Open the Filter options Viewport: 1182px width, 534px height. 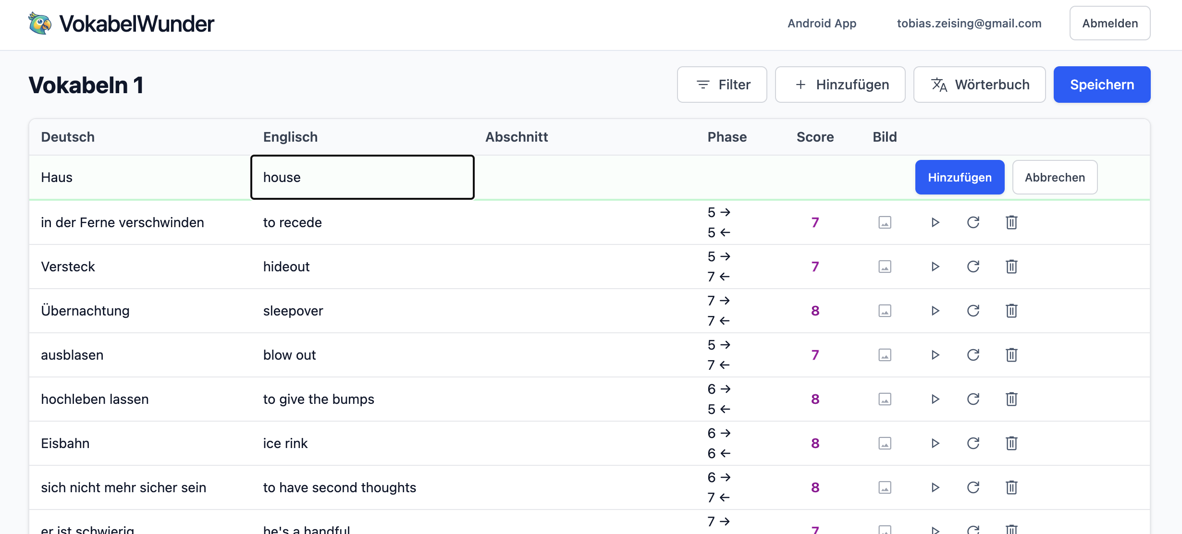coord(722,85)
